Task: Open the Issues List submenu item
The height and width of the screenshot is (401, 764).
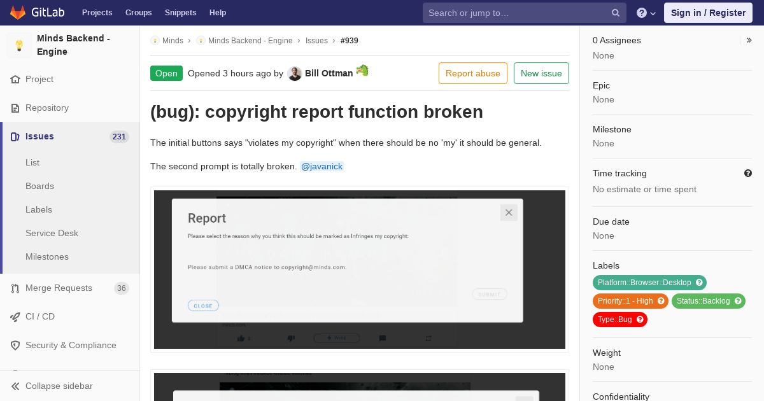Action: [32, 163]
